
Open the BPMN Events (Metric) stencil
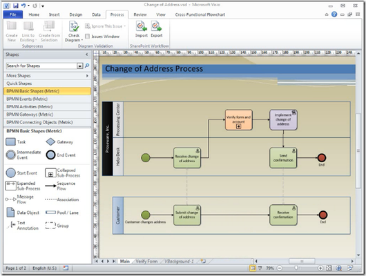tap(48, 99)
